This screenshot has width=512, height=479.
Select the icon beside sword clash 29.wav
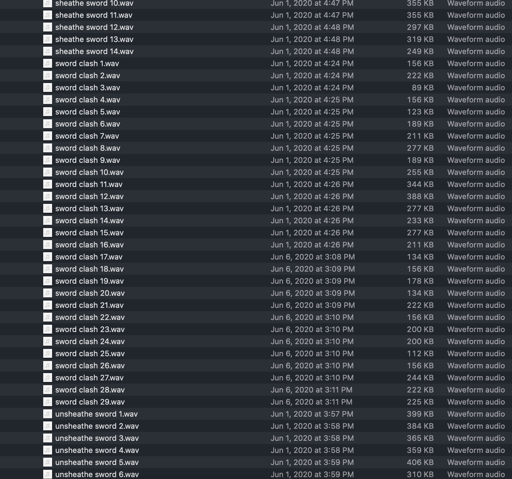47,402
